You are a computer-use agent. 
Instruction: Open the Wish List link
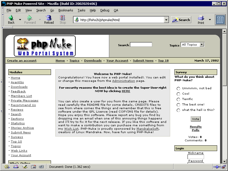tap(71, 129)
